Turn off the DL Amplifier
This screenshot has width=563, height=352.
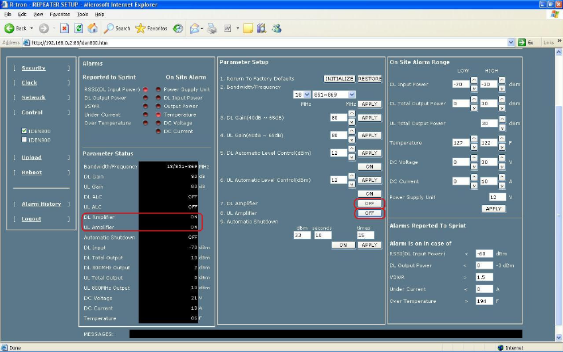point(370,203)
